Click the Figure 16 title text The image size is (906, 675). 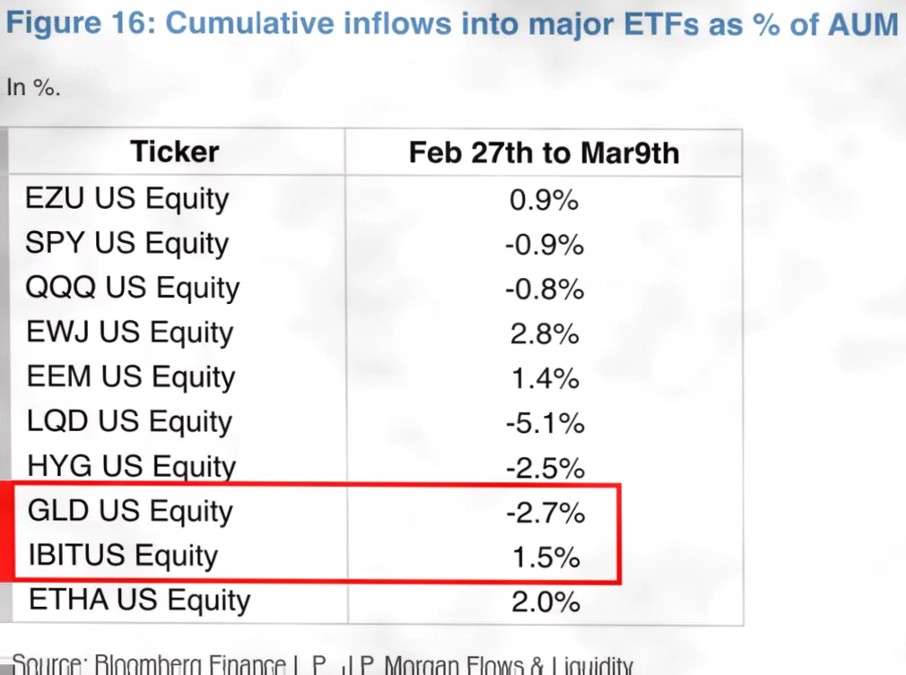(x=451, y=24)
